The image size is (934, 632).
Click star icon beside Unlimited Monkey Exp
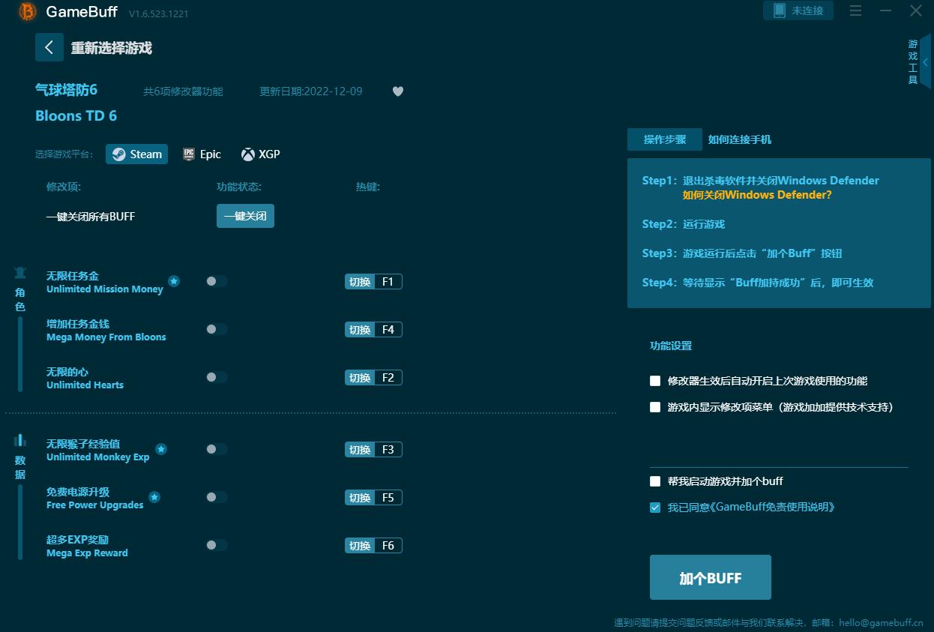coord(161,449)
